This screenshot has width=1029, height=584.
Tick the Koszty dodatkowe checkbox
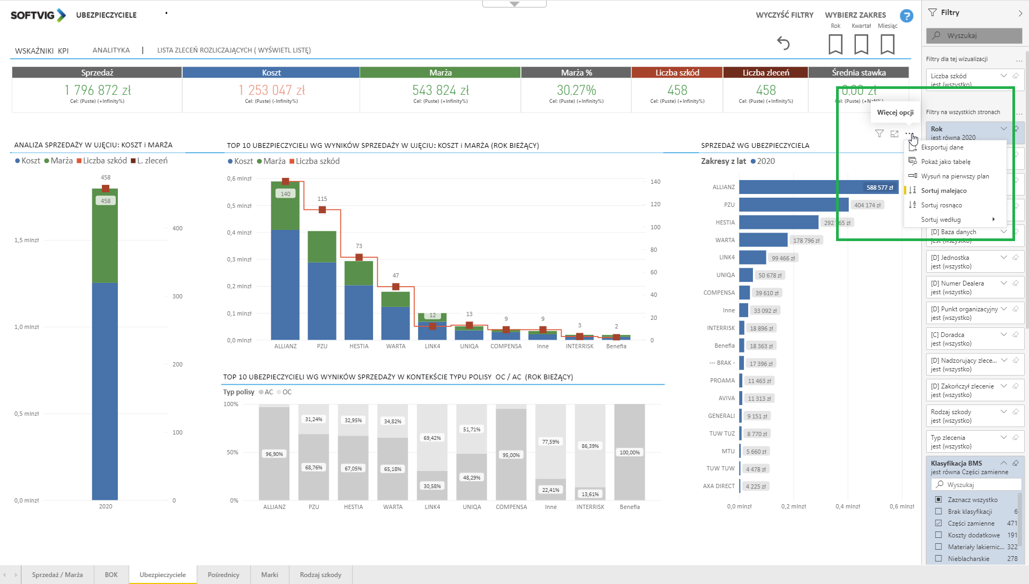938,535
